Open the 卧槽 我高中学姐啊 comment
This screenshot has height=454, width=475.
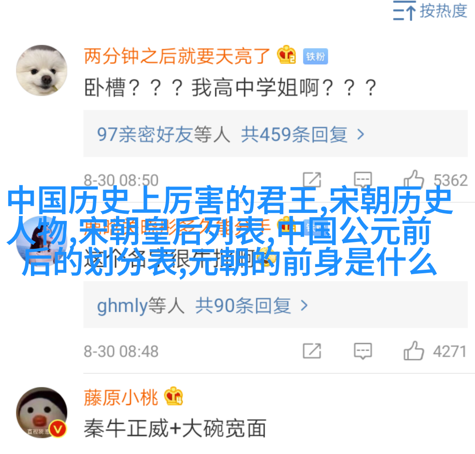tap(230, 88)
